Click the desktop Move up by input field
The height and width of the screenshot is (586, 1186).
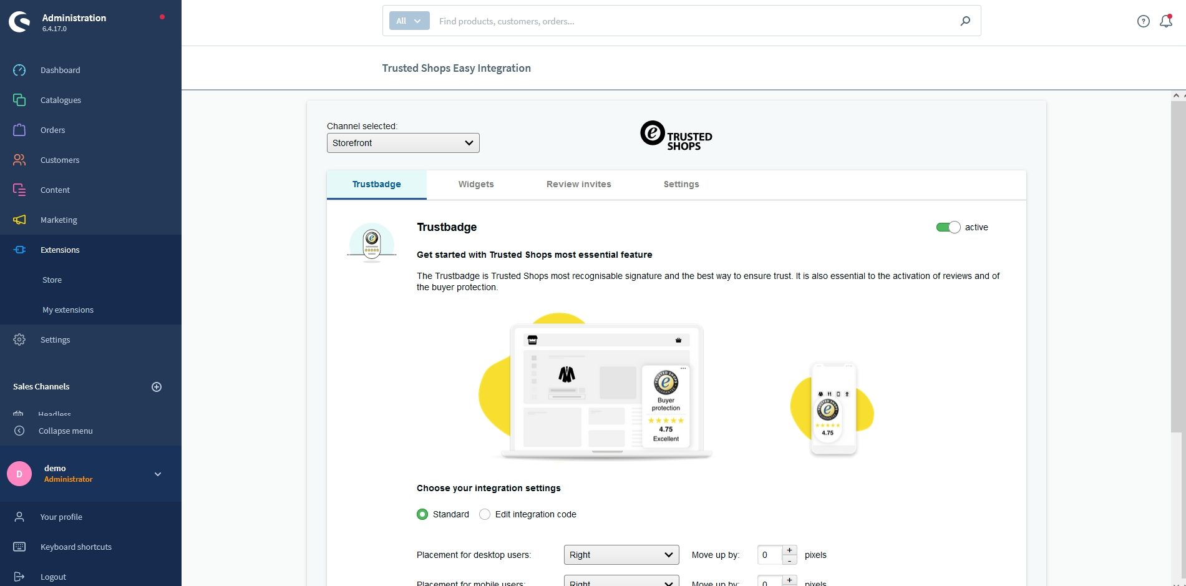coord(770,555)
